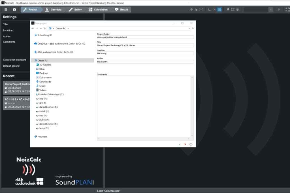Screen dimensions: 290x193
Task: Select Lokaler Datenträger (C:) drive
Action: [x=50, y=94]
